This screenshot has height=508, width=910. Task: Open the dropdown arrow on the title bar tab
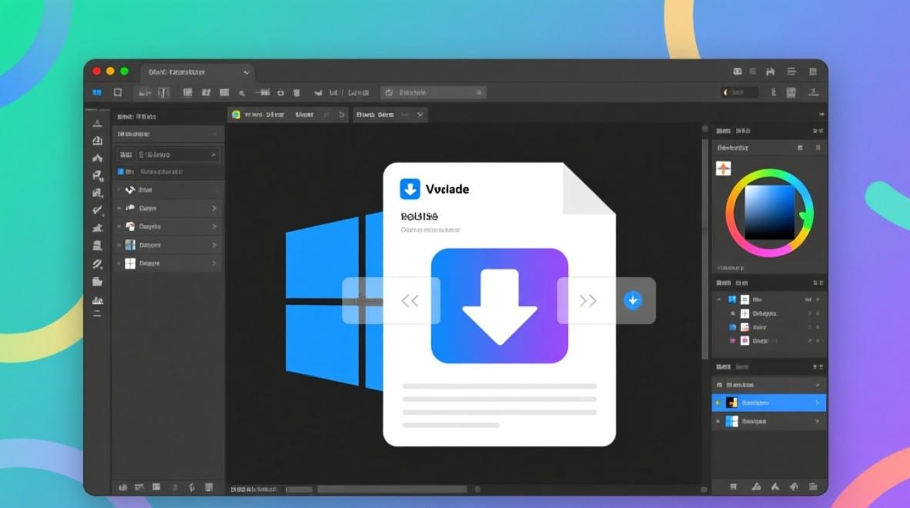(245, 72)
